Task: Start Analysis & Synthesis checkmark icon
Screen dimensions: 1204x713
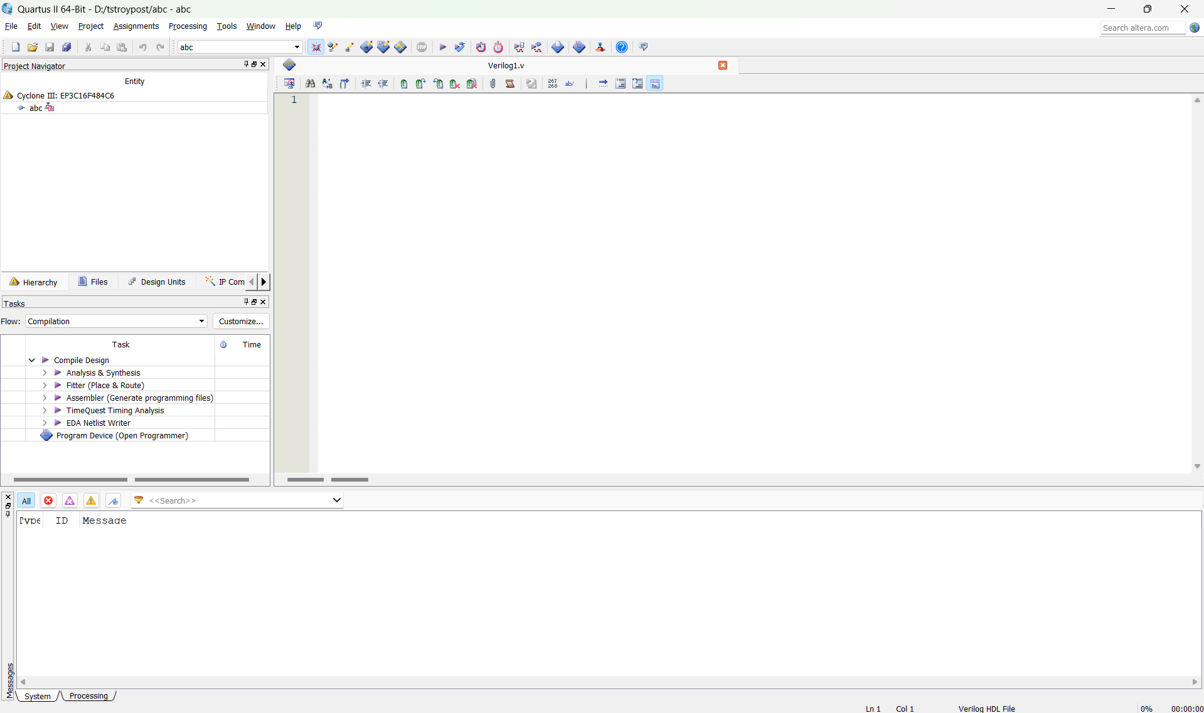Action: (x=459, y=47)
